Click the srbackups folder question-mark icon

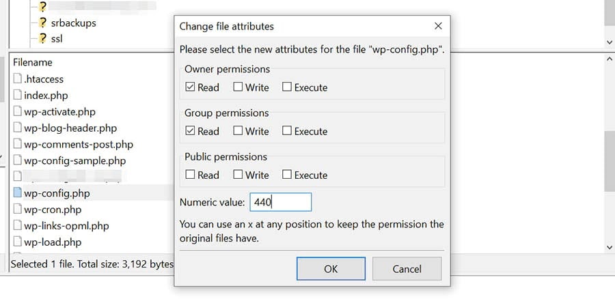click(42, 23)
